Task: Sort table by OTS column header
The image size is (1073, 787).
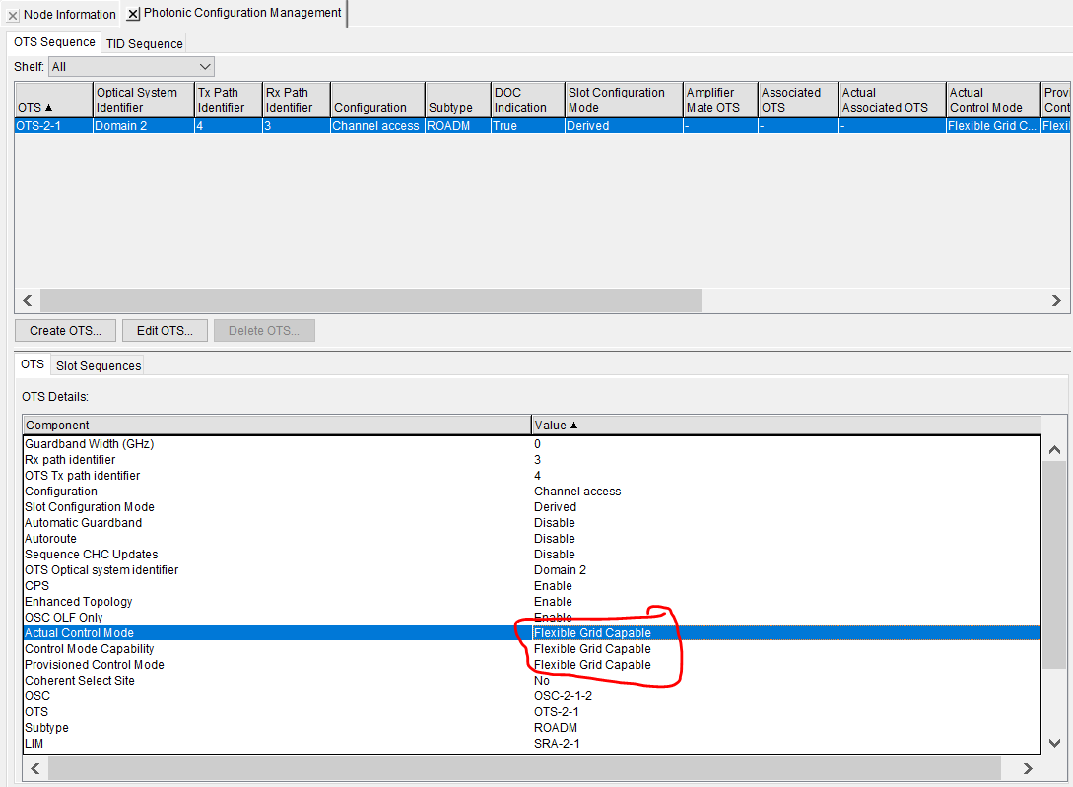Action: coord(53,99)
